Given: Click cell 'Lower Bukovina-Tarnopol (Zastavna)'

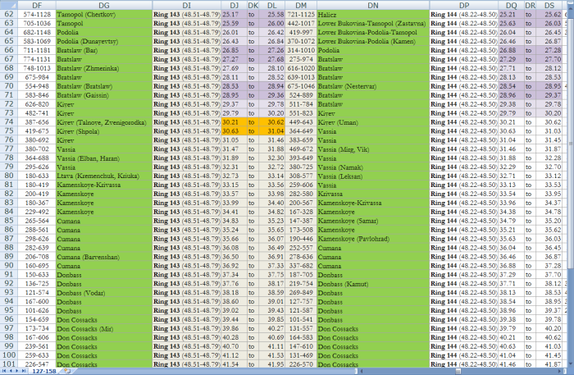Looking at the screenshot, I should 373,23.
